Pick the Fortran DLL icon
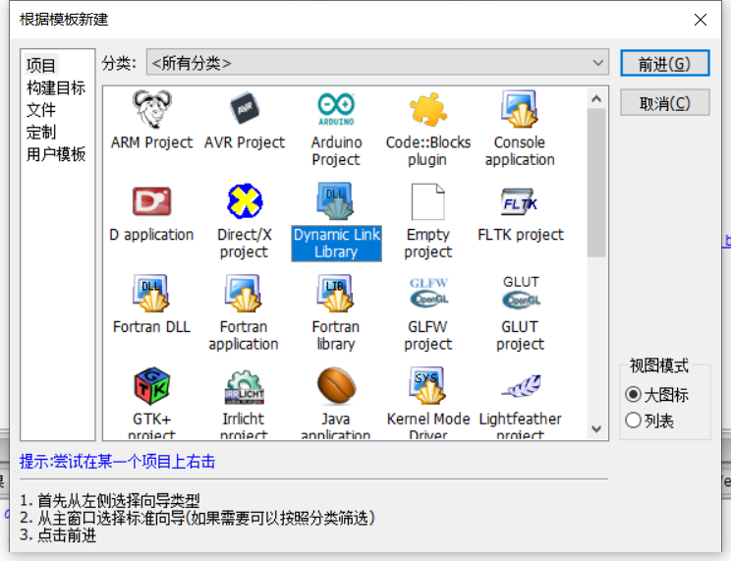The image size is (731, 561). click(x=151, y=294)
